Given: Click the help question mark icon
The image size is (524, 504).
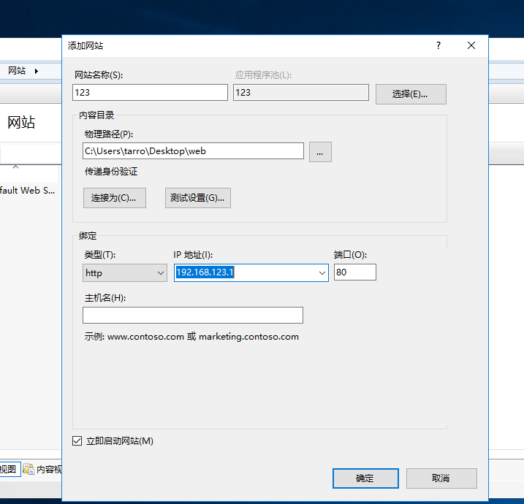Looking at the screenshot, I should coord(438,45).
